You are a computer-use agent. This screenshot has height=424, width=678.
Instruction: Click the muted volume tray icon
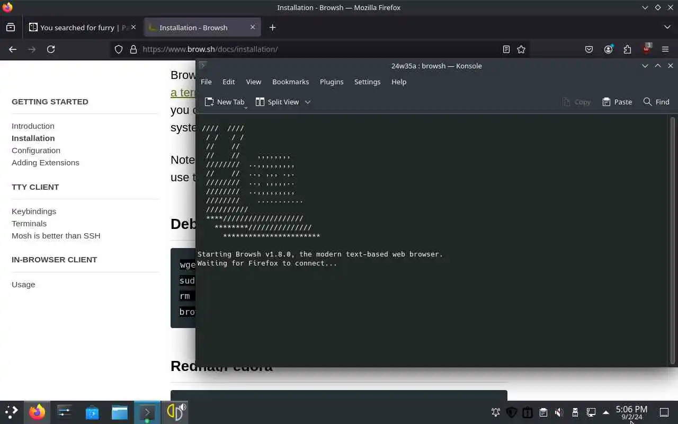click(559, 412)
